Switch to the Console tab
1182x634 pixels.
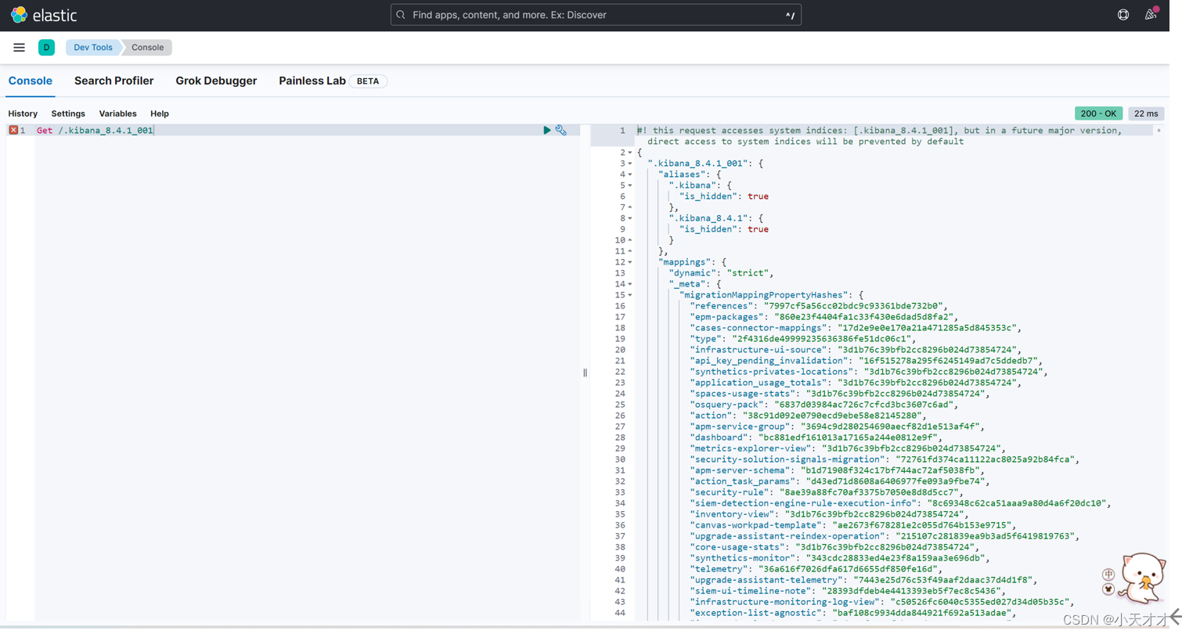31,81
